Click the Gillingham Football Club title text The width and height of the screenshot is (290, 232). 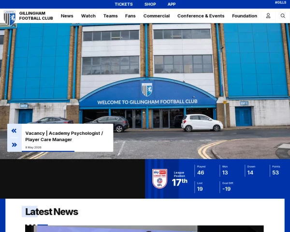(36, 16)
